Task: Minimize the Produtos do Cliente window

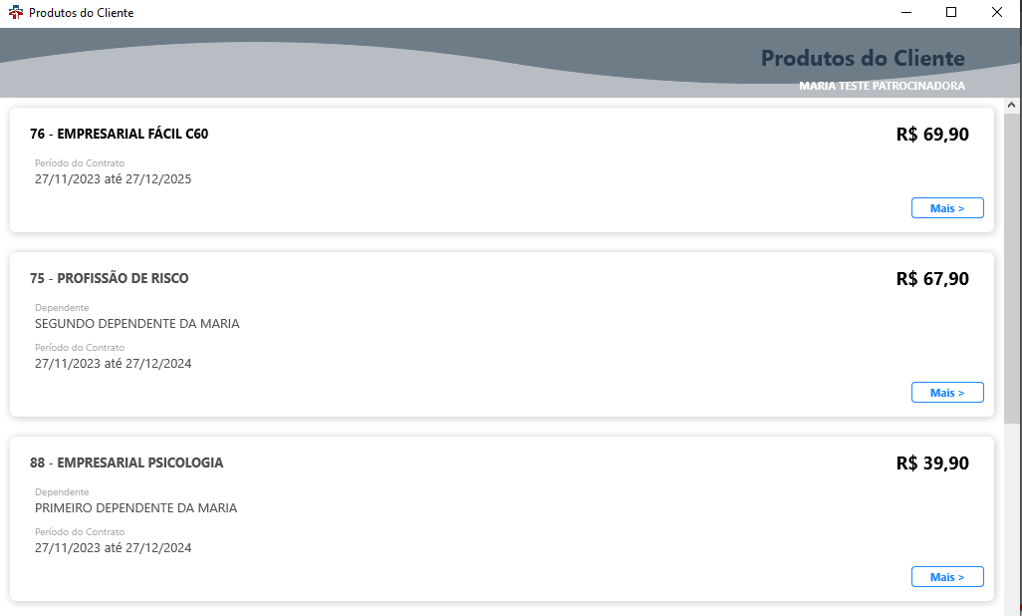Action: point(906,12)
